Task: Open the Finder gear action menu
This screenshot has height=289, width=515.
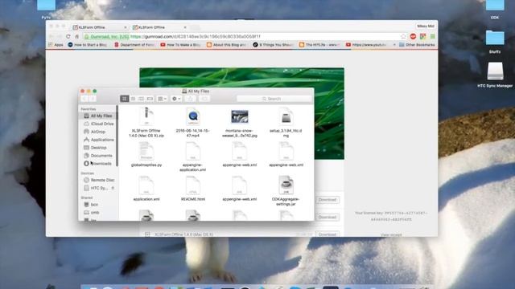Action: 176,99
